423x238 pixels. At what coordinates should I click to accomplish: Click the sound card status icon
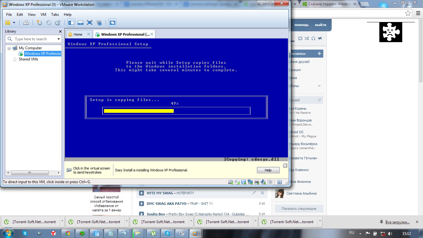click(x=263, y=182)
